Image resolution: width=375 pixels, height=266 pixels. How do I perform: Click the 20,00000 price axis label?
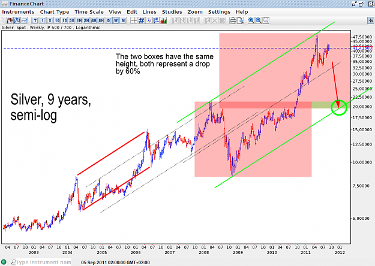(362, 107)
